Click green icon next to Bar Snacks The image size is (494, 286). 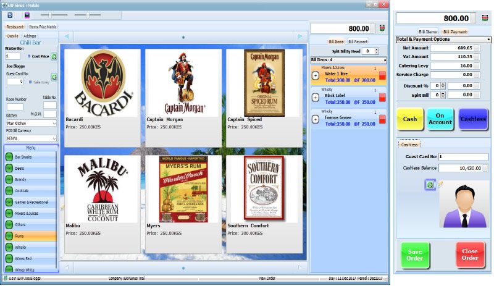coord(9,157)
